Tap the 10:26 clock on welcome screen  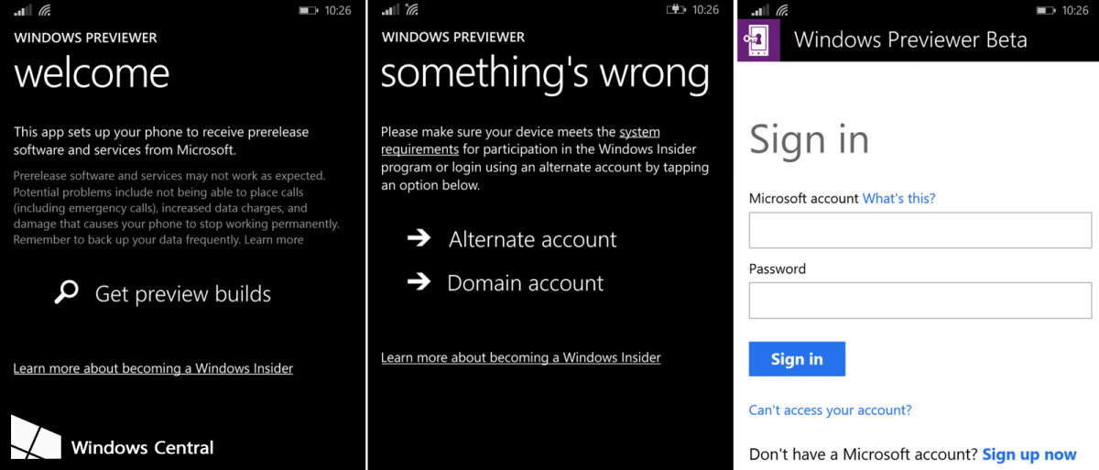[338, 10]
